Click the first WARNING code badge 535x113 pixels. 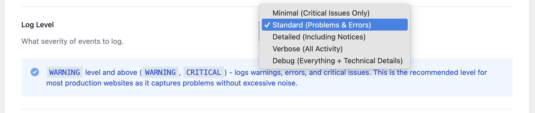tap(65, 72)
